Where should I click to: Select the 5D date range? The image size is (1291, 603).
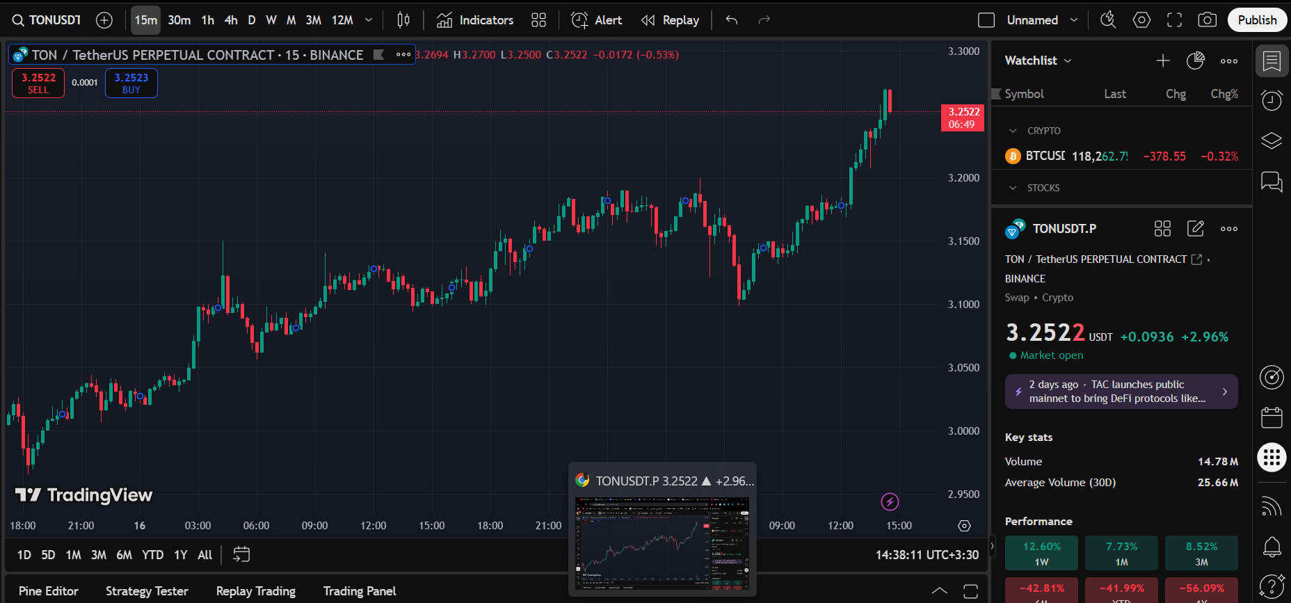[48, 555]
